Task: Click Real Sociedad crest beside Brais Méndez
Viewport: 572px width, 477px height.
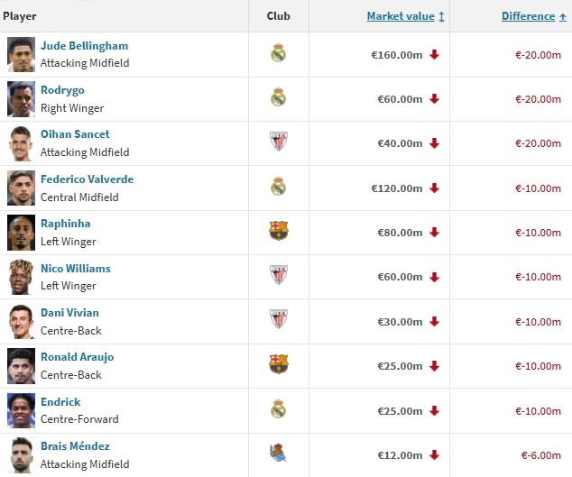Action: [x=278, y=454]
